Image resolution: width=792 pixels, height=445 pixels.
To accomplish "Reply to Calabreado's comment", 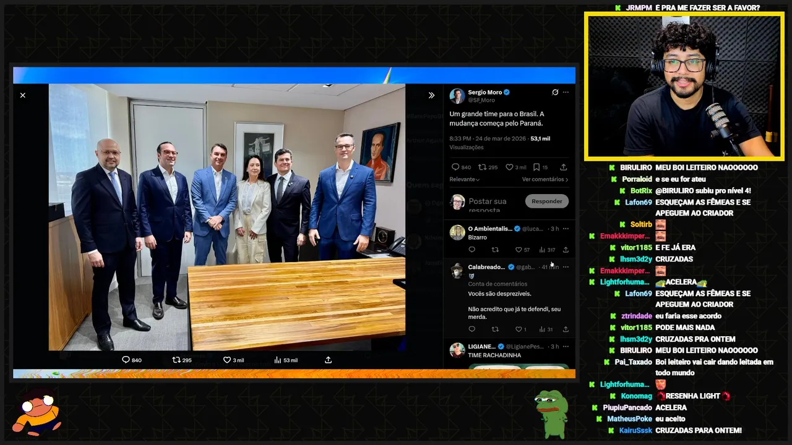I will tap(472, 329).
